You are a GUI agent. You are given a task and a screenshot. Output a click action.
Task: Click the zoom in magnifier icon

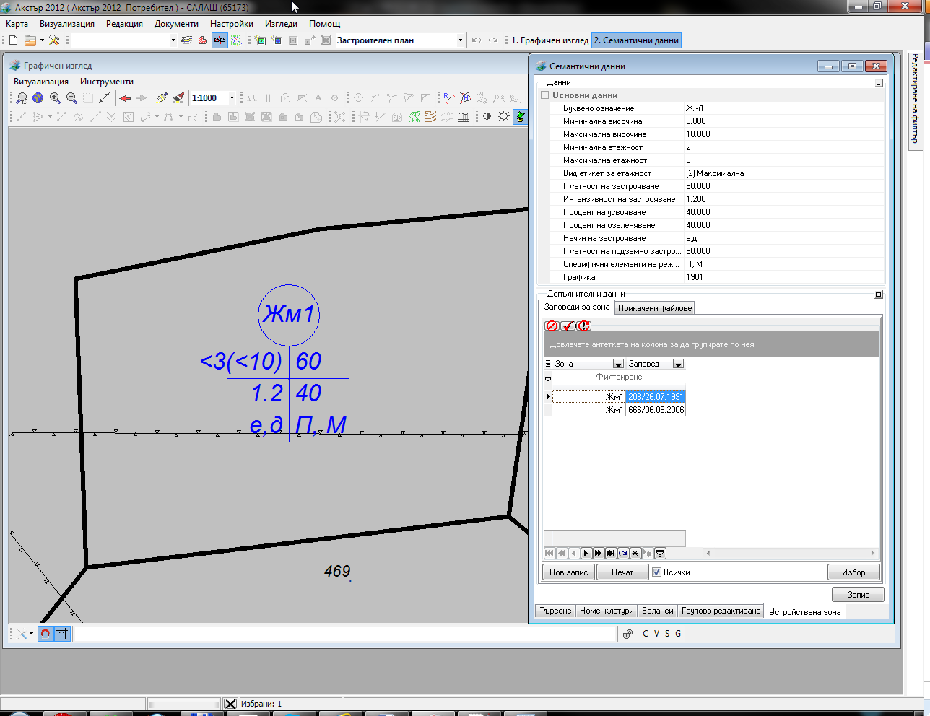[55, 98]
